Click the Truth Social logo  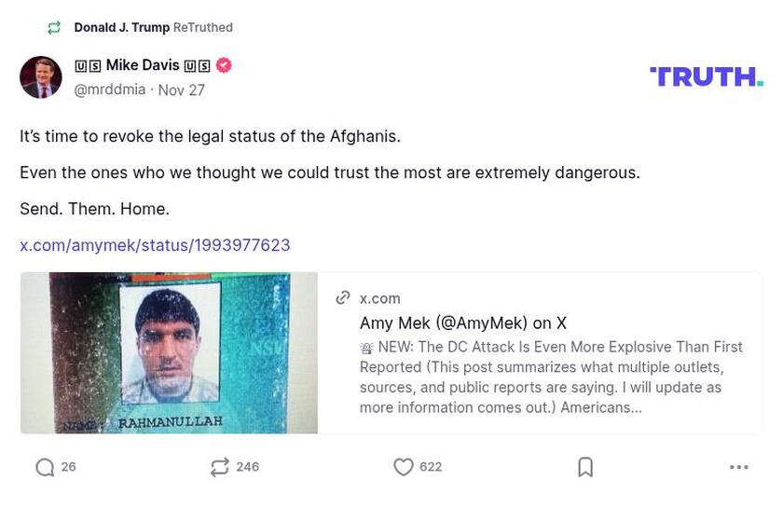(706, 76)
